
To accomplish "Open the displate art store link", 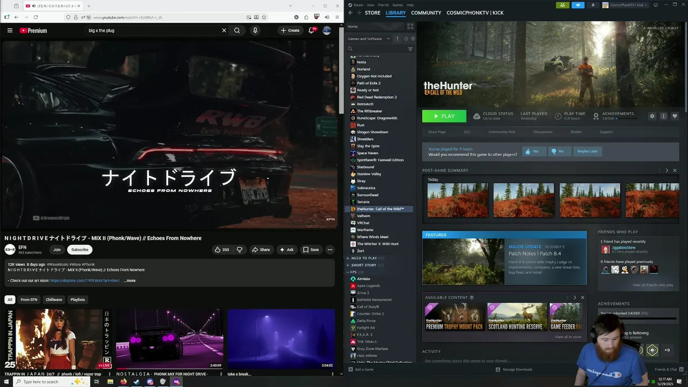I will pos(85,281).
